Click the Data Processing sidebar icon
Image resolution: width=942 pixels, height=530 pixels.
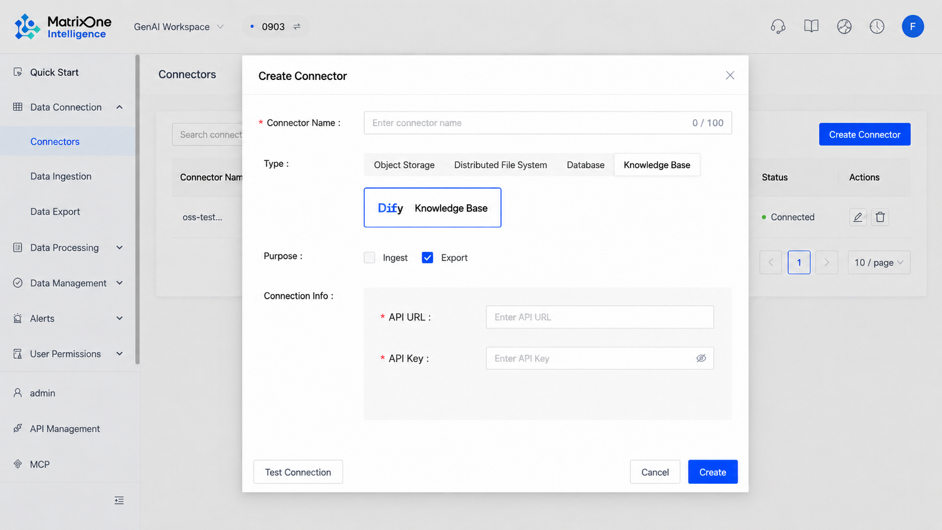coord(17,247)
